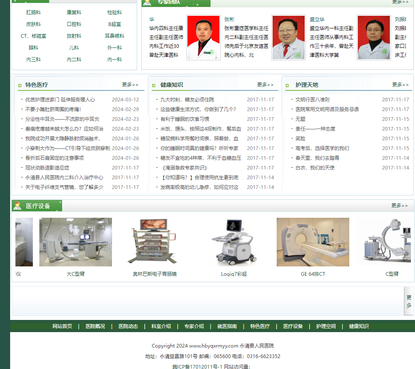Show more items in 健康知识 section
Viewport: 415px width, 369px height.
pyautogui.click(x=265, y=85)
